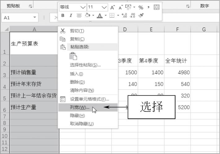
Task: Open number group dialog launcher arrow
Action: [x=188, y=6]
